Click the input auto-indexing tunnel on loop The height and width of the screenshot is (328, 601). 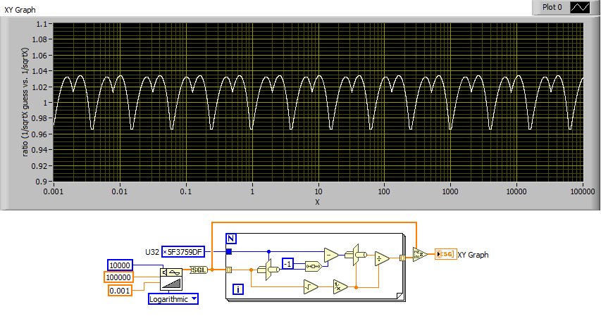click(229, 270)
